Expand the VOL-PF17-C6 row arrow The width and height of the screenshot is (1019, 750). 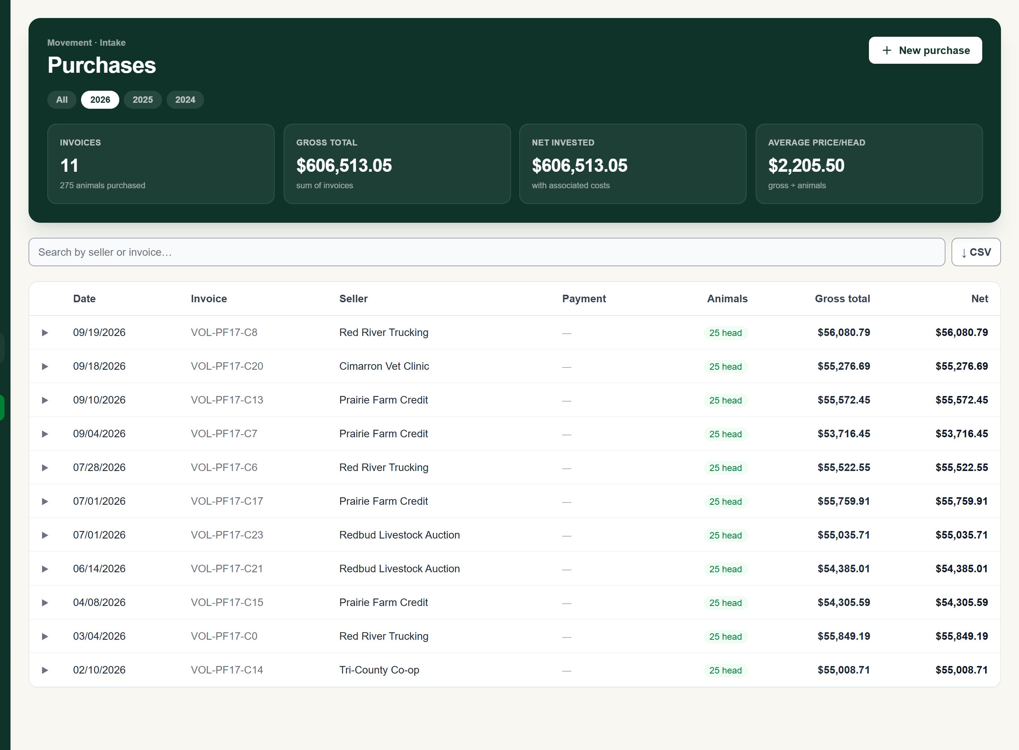pyautogui.click(x=45, y=468)
